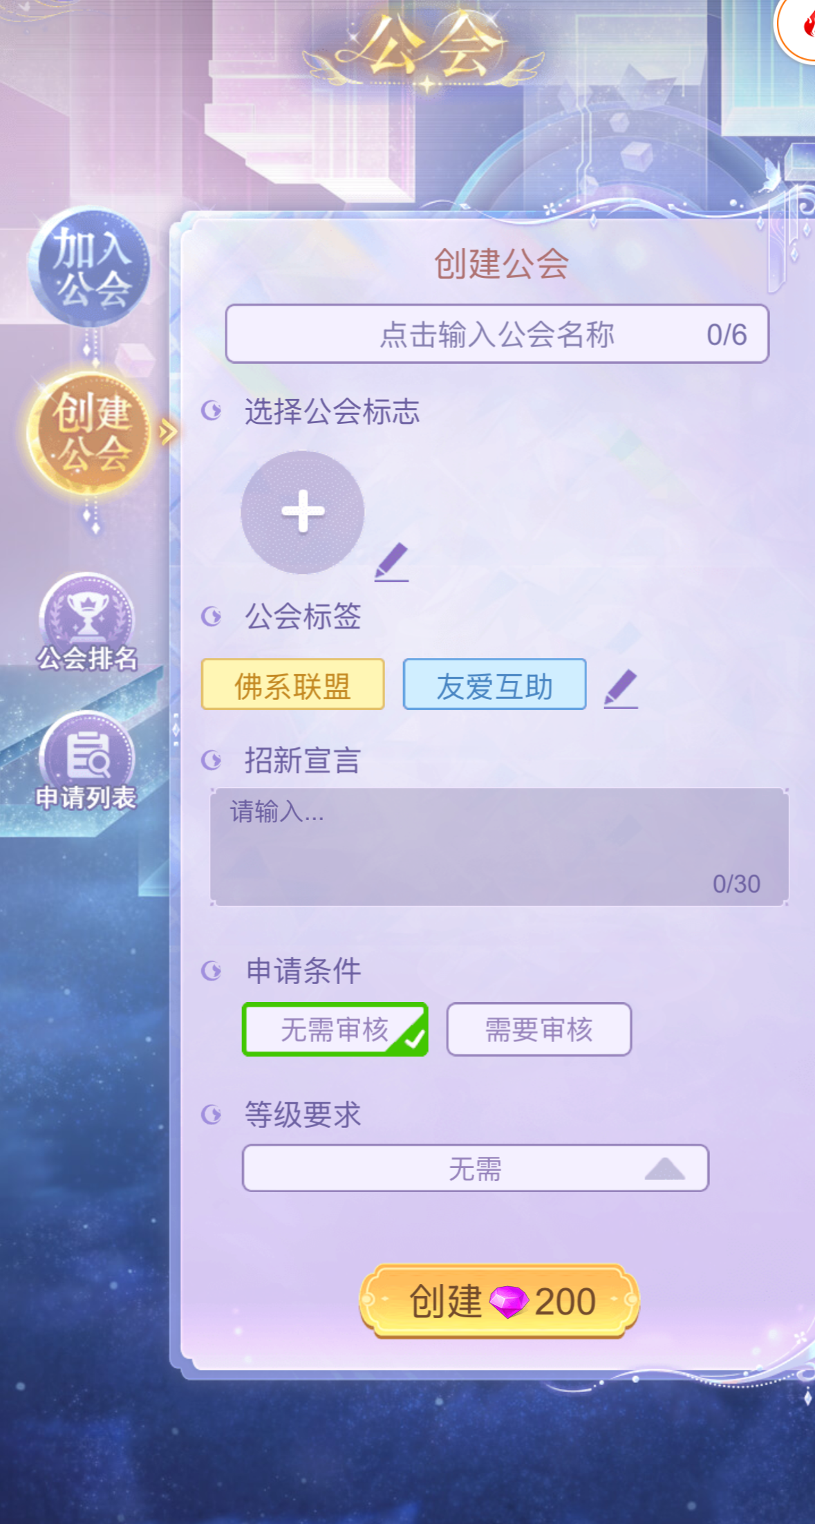This screenshot has height=1524, width=815.
Task: Click the 点击输入公会名称 name input field
Action: pos(497,334)
